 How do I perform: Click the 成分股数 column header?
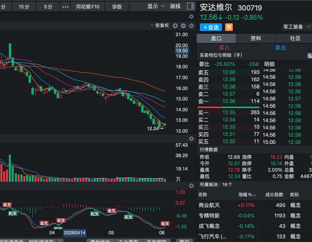click(x=274, y=195)
